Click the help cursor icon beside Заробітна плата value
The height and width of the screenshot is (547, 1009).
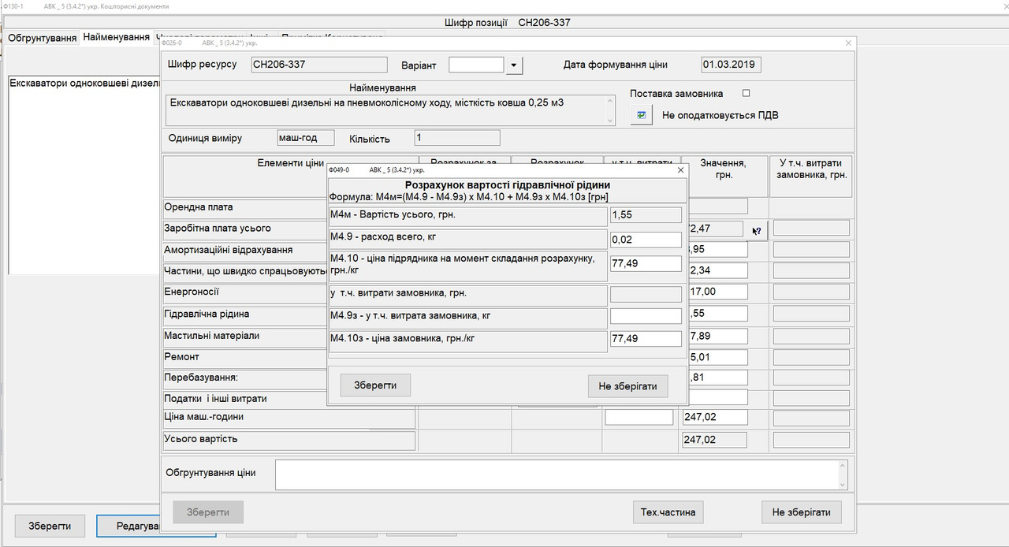pos(757,231)
